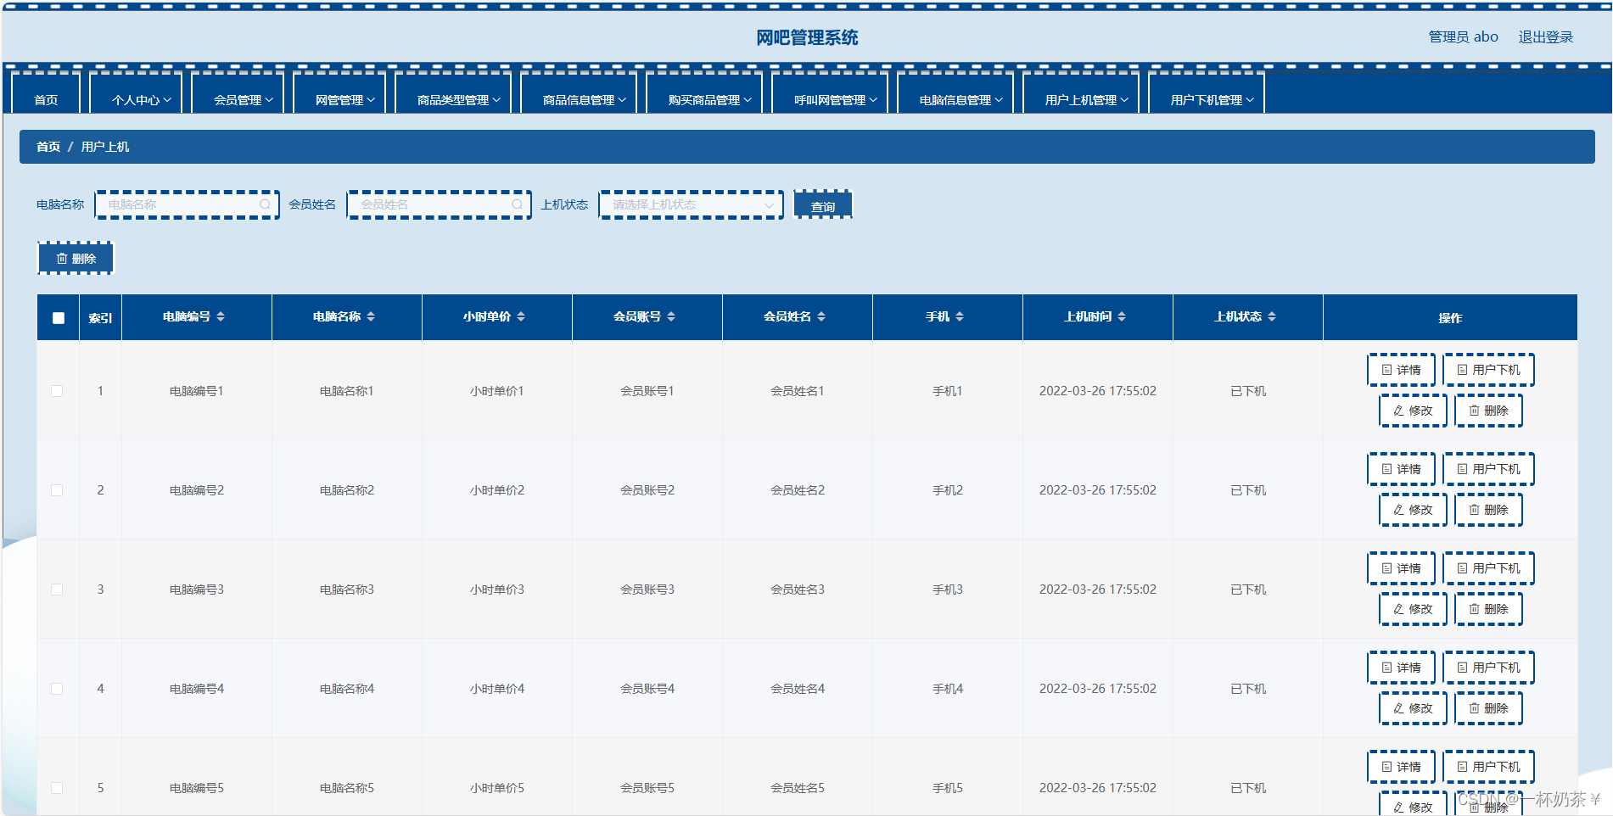Click 删除 for row 电脑编号2
The height and width of the screenshot is (816, 1613).
(x=1488, y=510)
